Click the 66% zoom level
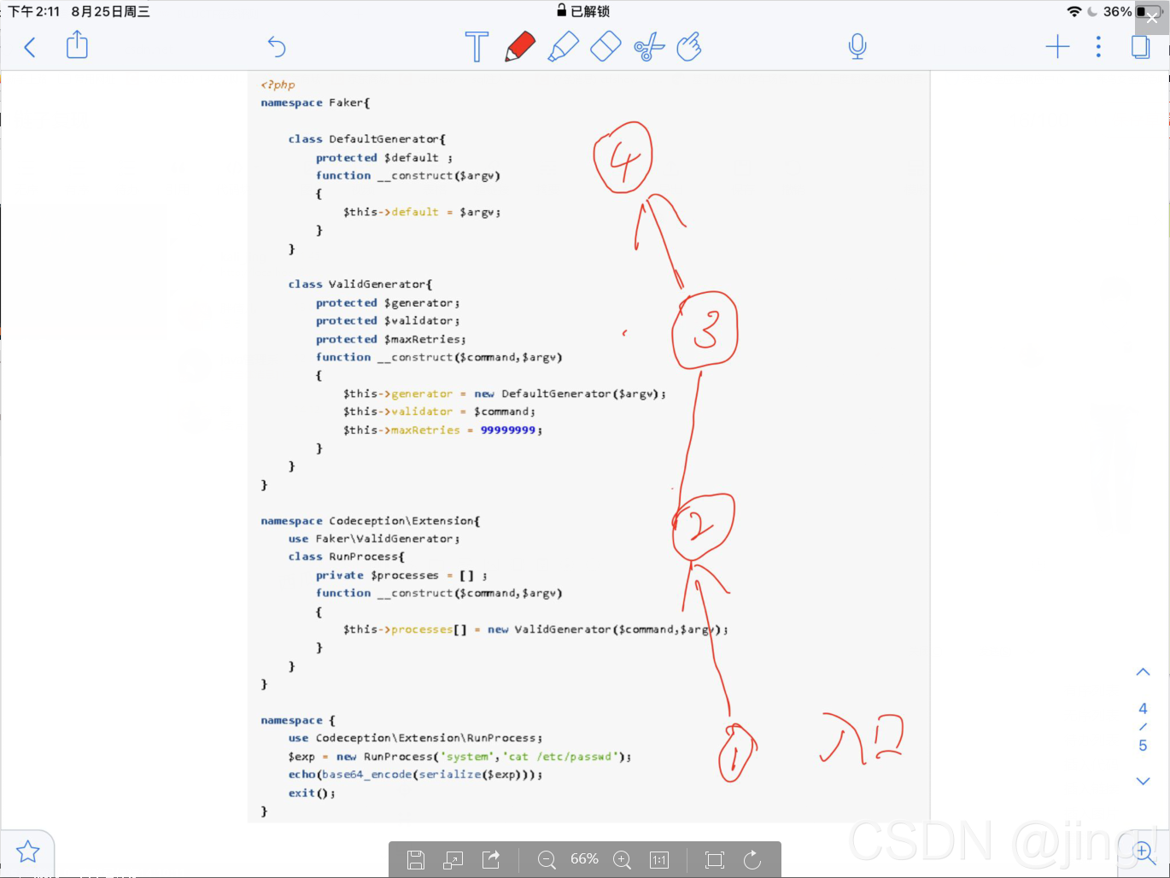1170x878 pixels. (x=584, y=859)
